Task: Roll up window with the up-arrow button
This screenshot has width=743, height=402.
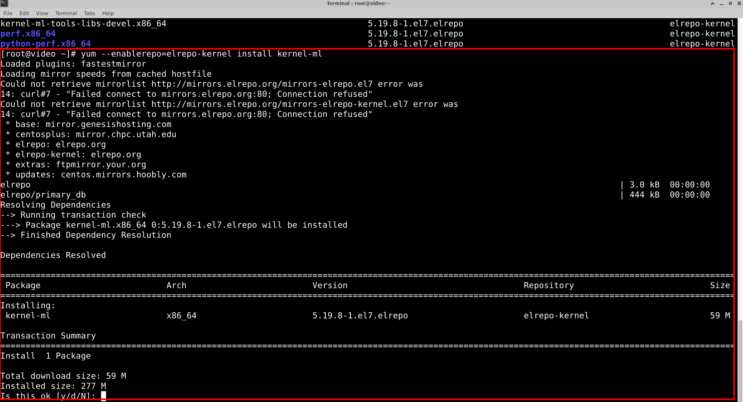Action: point(712,3)
